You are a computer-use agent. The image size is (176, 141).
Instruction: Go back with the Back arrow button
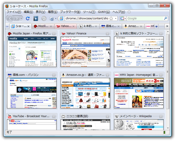pos(10,18)
